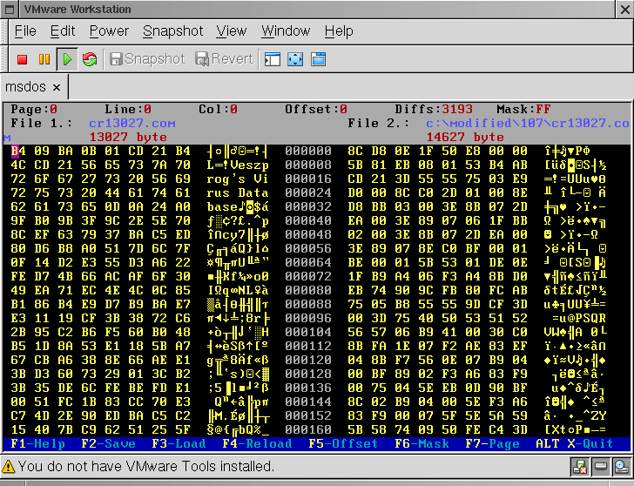
Task: Click the Reset virtual machine icon
Action: [90, 59]
